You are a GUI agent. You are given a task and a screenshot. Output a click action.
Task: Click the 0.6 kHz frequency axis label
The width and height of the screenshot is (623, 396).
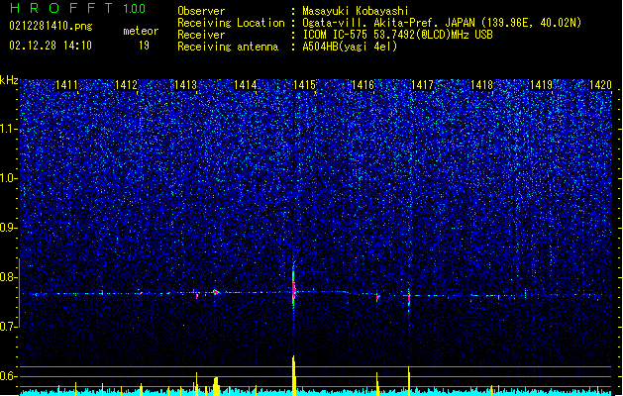(8, 376)
